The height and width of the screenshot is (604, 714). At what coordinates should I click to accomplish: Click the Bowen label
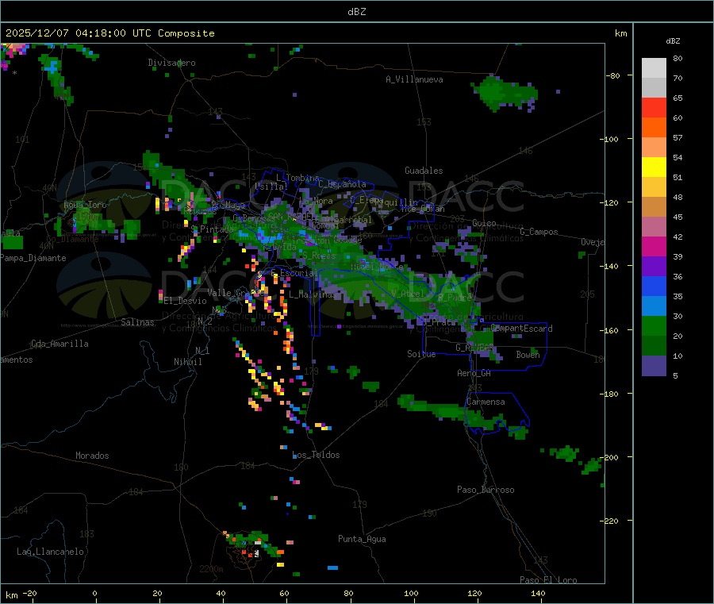(x=528, y=355)
